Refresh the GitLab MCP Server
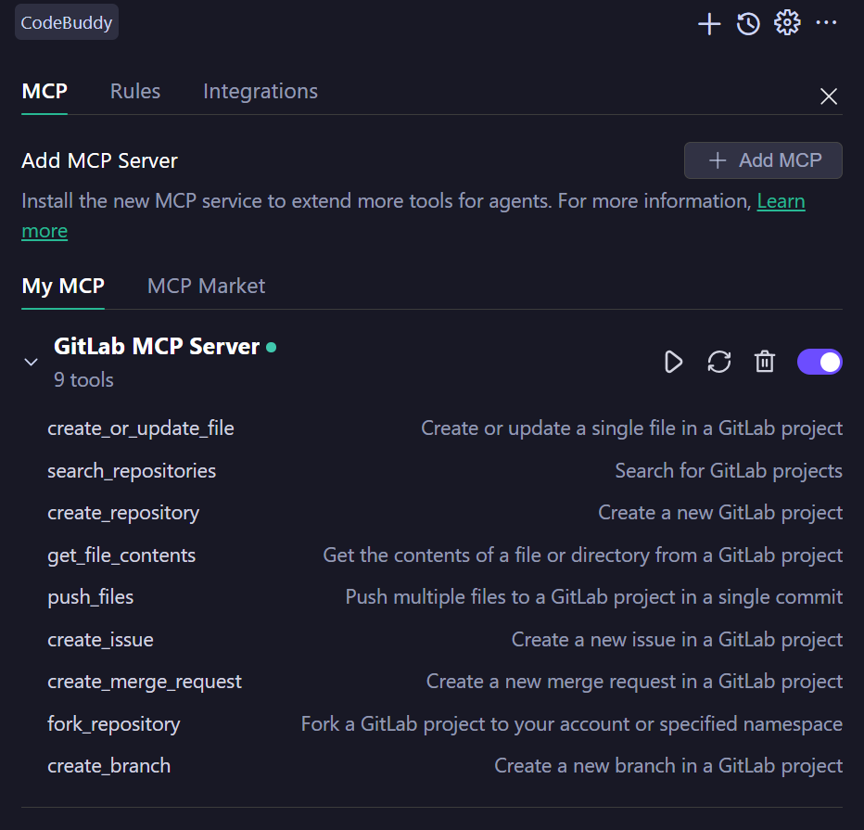 tap(719, 362)
